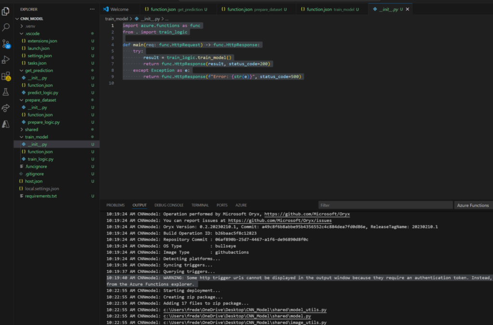Open the PROBLEMS panel tab
The height and width of the screenshot is (325, 493).
coord(116,205)
